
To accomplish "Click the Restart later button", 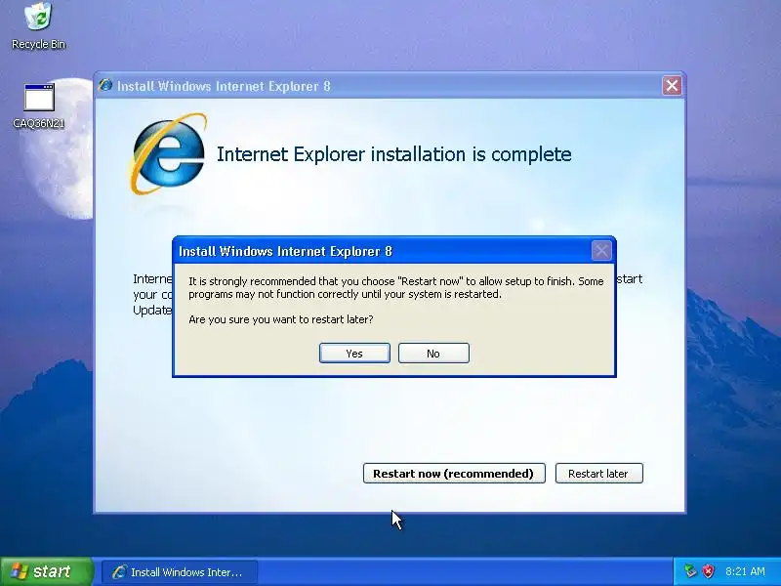I will (598, 473).
